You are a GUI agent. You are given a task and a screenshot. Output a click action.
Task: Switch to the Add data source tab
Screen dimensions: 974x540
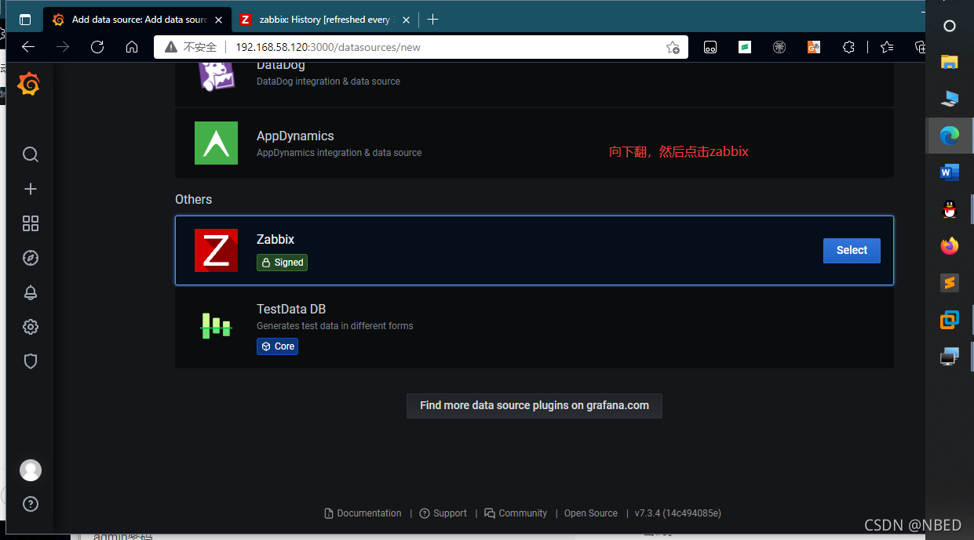[x=138, y=20]
